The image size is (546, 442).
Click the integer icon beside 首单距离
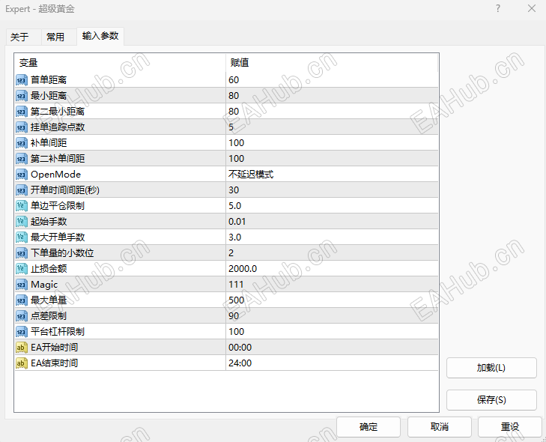(21, 80)
